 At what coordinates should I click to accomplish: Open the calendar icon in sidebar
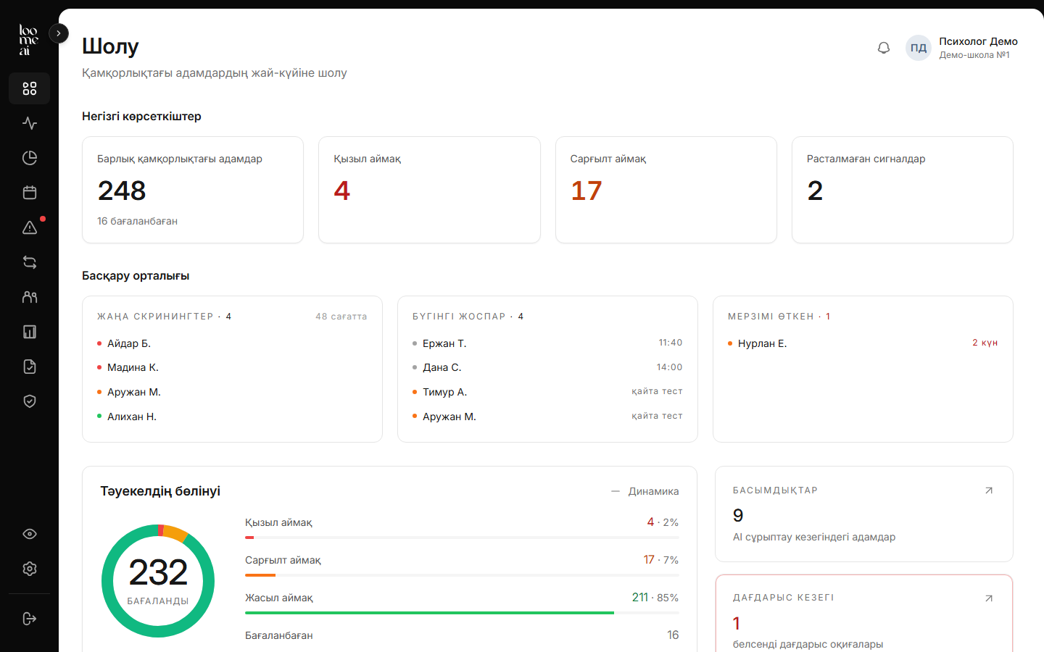[29, 193]
